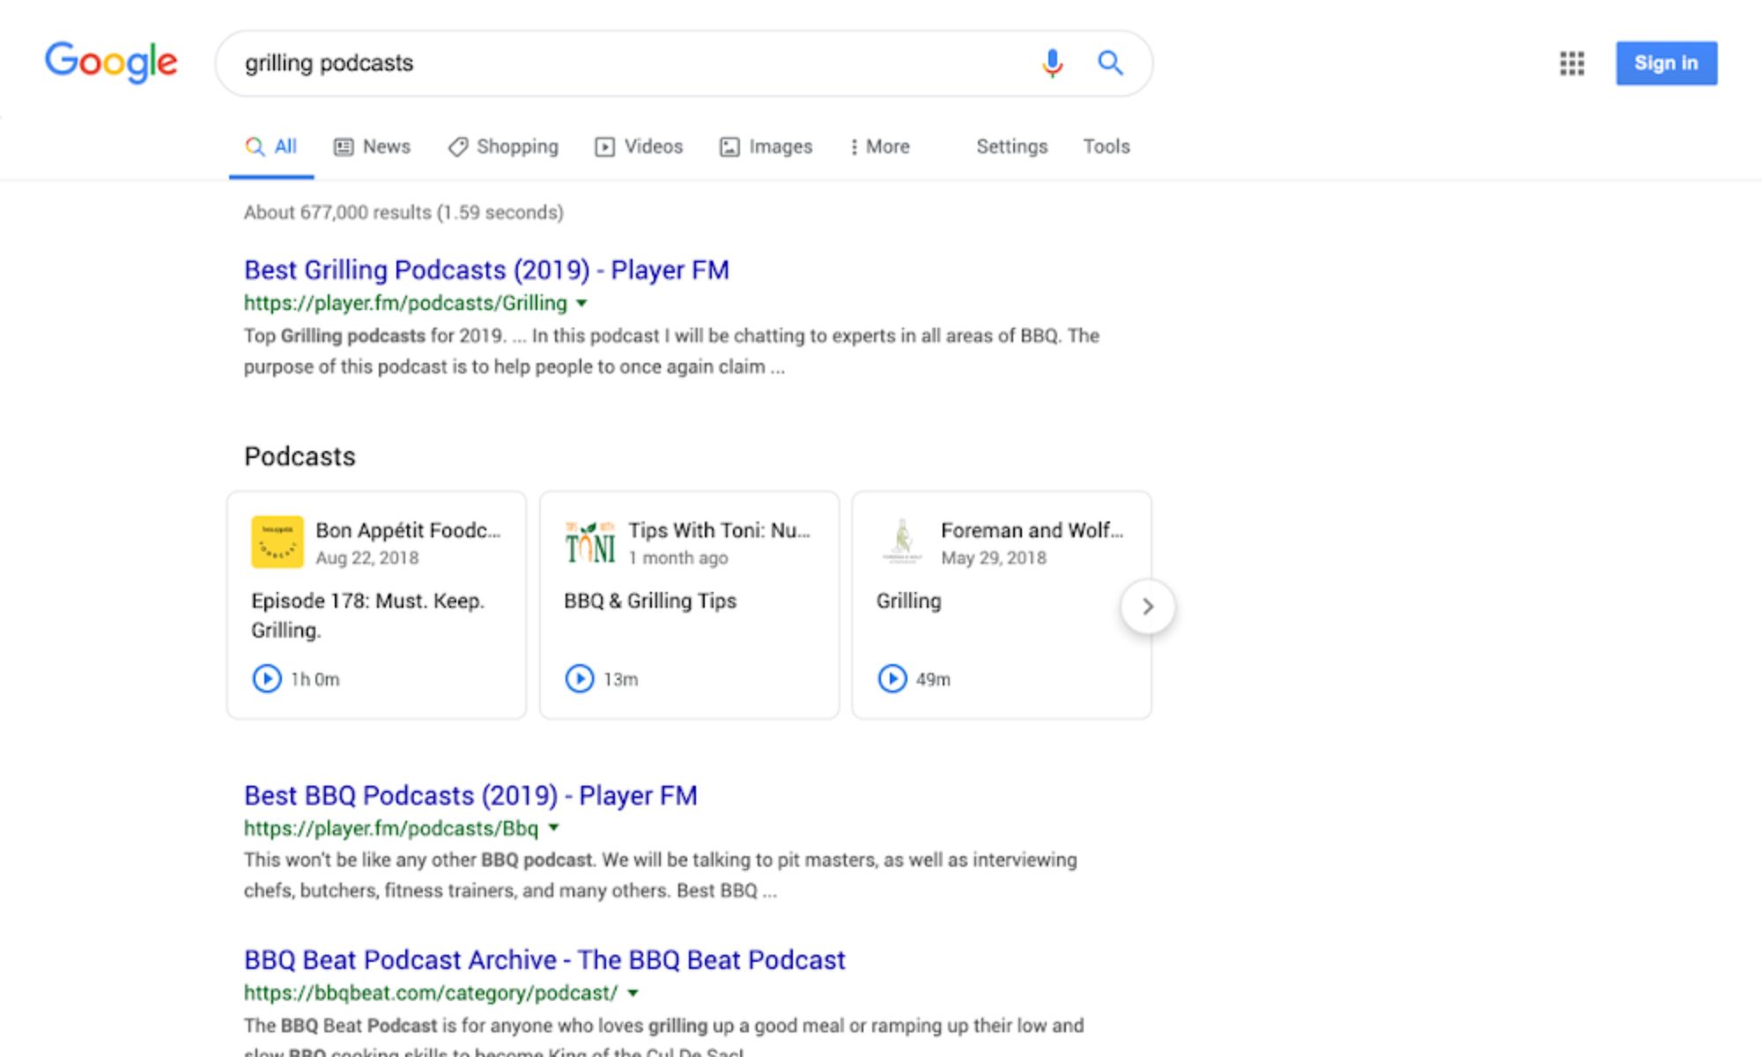Show next podcasts with carousel arrow
Screen dimensions: 1762x1057
pos(1147,607)
